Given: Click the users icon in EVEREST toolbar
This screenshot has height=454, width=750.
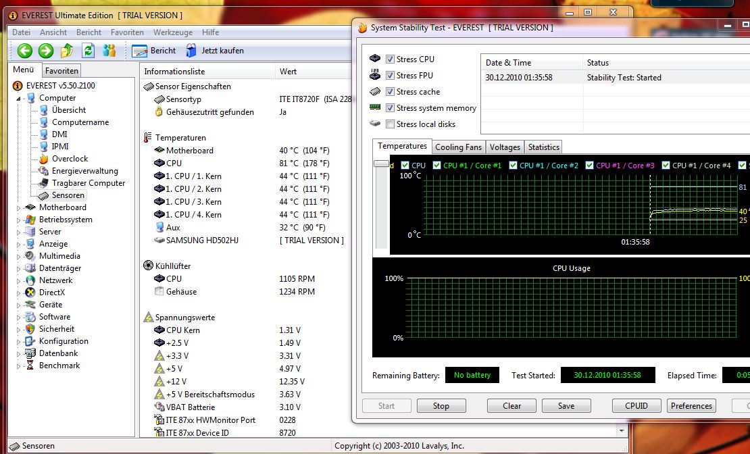Looking at the screenshot, I should (x=109, y=50).
